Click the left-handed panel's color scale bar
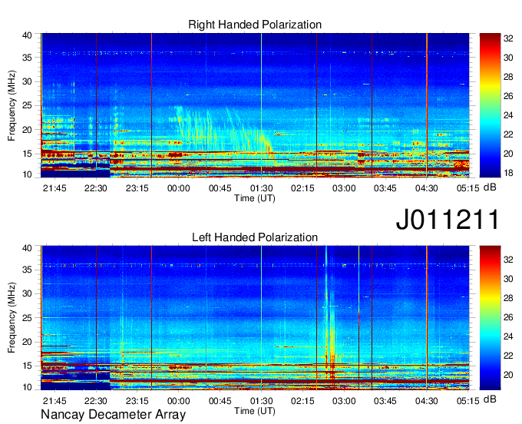The height and width of the screenshot is (424, 522). coord(490,318)
